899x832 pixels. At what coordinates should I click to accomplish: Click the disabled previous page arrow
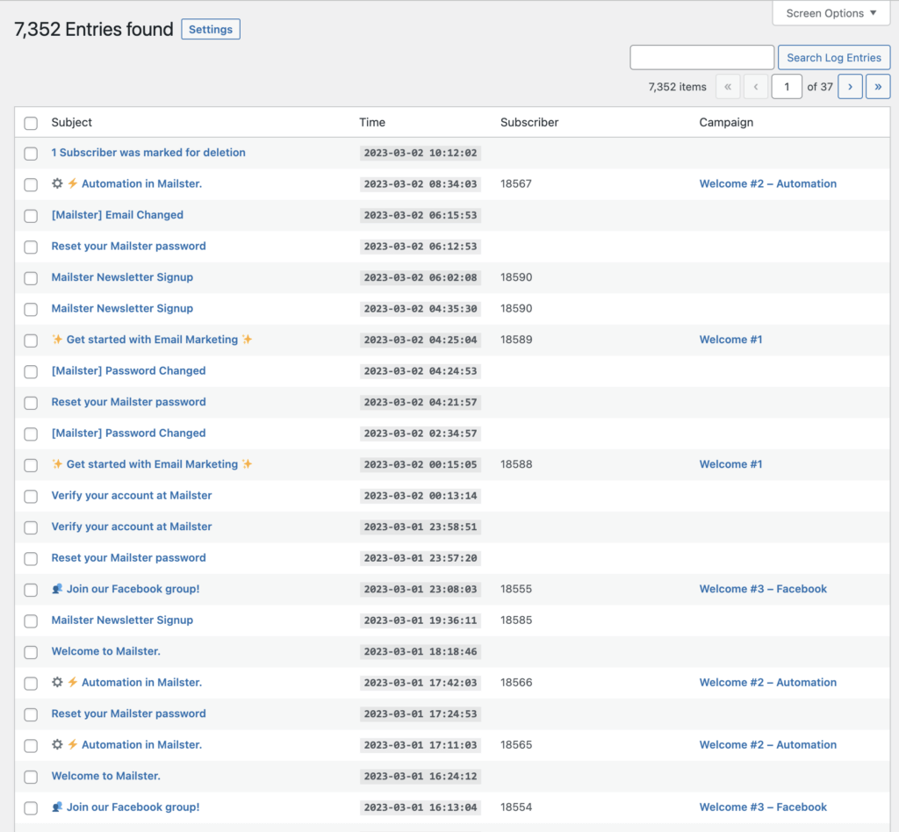pyautogui.click(x=755, y=87)
